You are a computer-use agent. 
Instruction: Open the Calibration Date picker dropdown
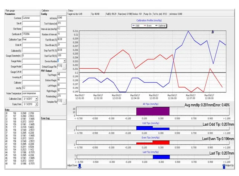click(36, 99)
